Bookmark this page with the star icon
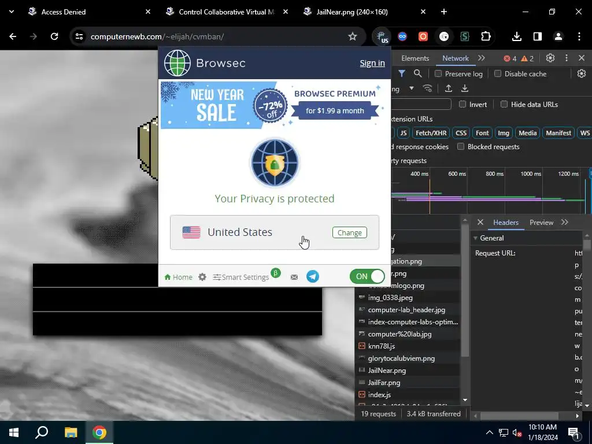This screenshot has height=444, width=592. point(352,36)
